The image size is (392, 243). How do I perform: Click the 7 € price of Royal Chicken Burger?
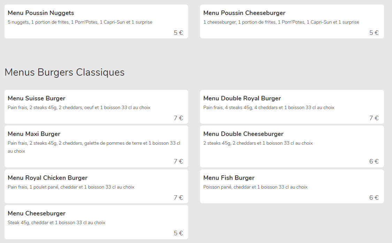click(178, 198)
